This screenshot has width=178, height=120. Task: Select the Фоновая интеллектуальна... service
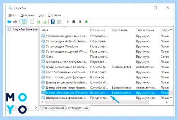pos(67,62)
